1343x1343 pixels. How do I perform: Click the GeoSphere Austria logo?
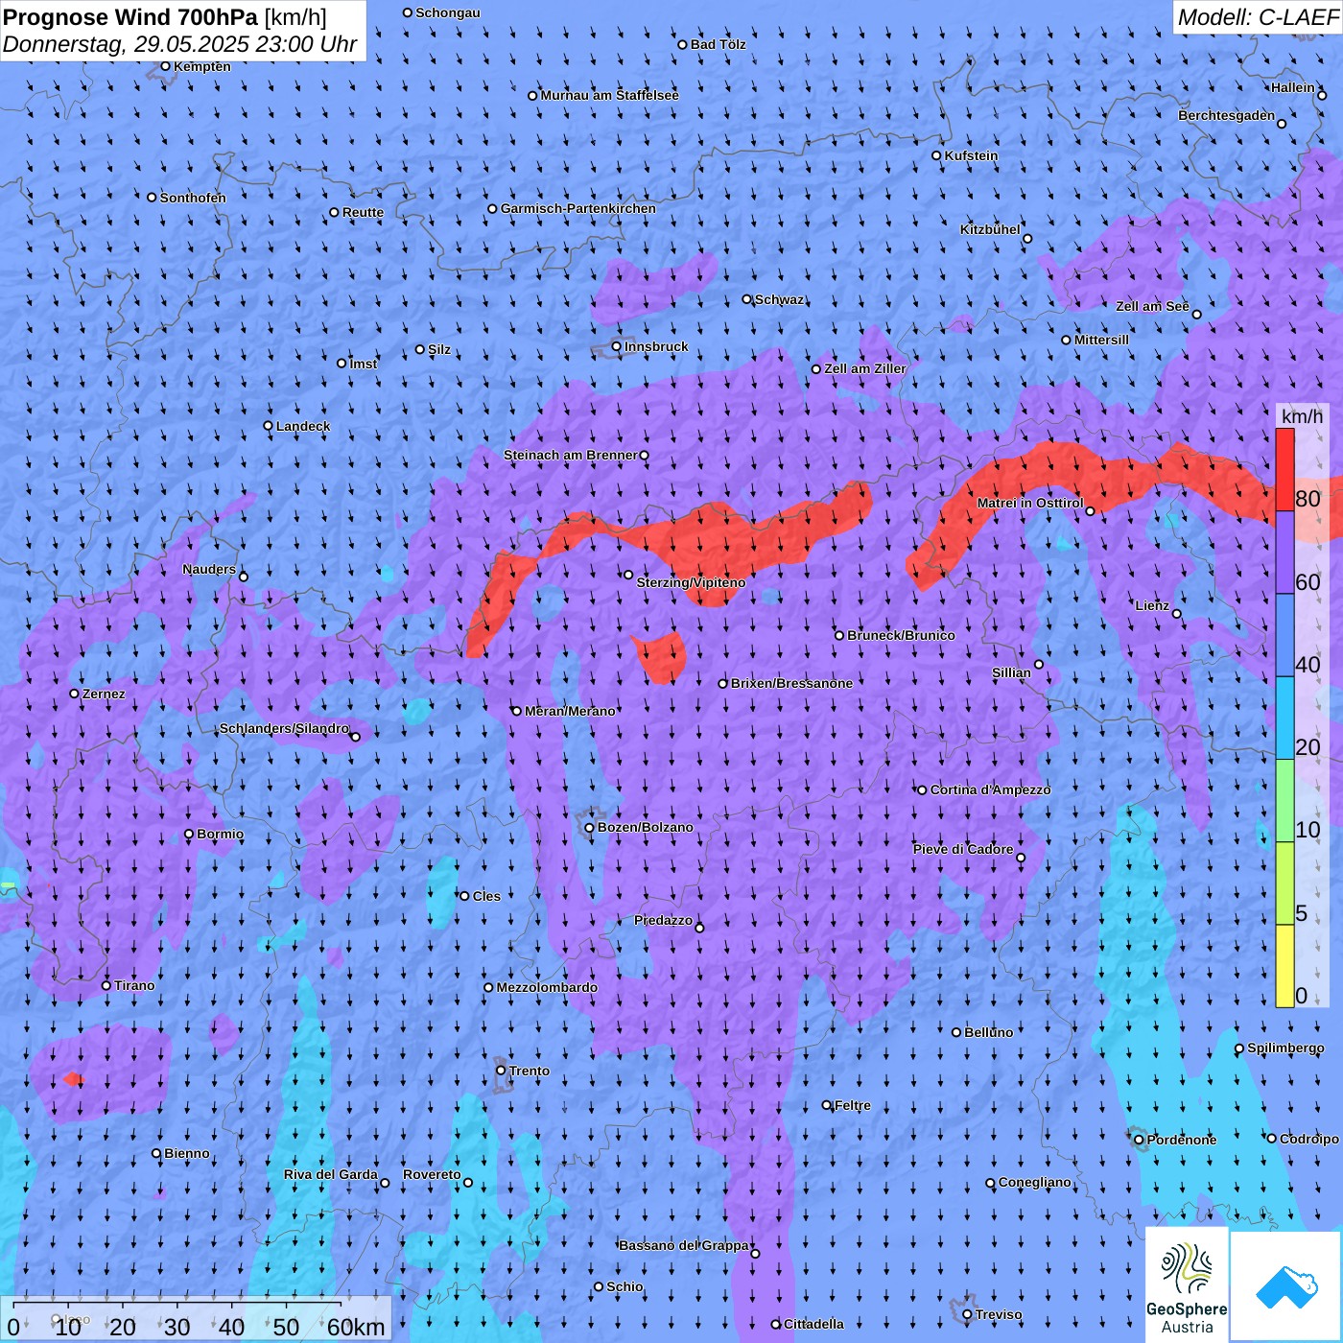(x=1187, y=1284)
